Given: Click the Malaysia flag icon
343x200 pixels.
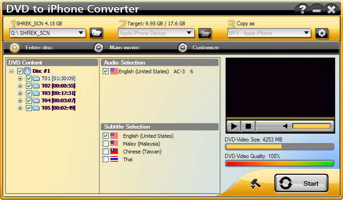Looking at the screenshot, I should click(x=114, y=143).
